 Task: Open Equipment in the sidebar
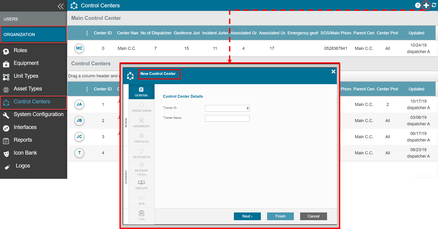pyautogui.click(x=26, y=63)
